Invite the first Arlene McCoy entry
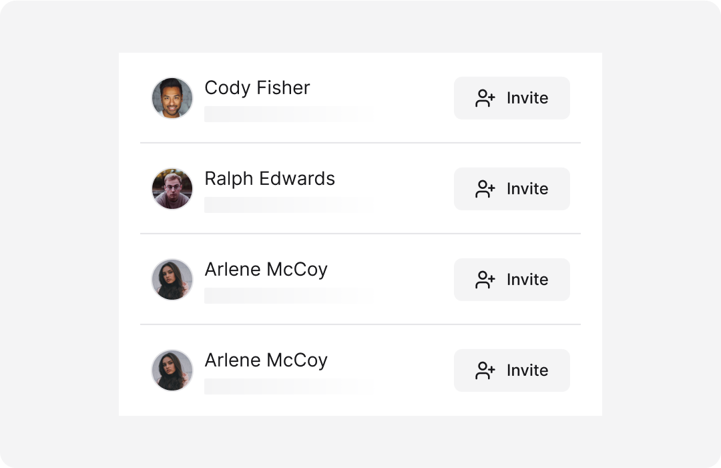 [x=512, y=280]
